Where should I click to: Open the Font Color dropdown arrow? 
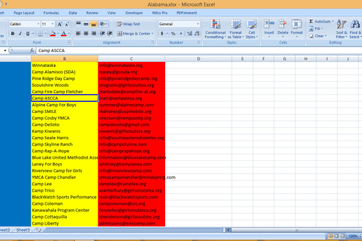(69, 33)
